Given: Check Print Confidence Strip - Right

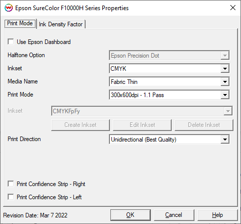Looking at the screenshot, I should [11, 184].
